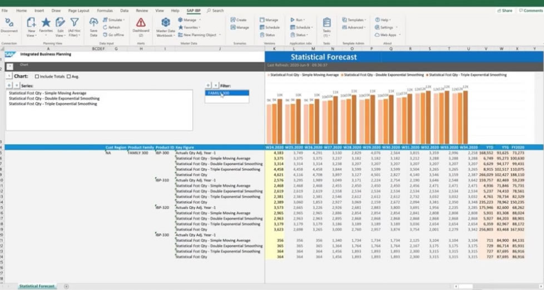Viewport: 544px width, 290px height.
Task: Open the Ad Hoc Filter funnel icon
Action: tap(74, 23)
